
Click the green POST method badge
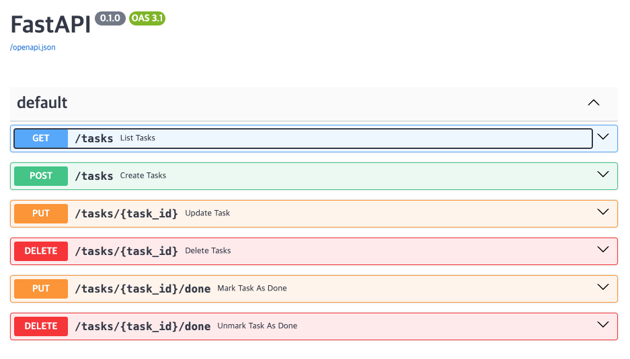click(41, 176)
